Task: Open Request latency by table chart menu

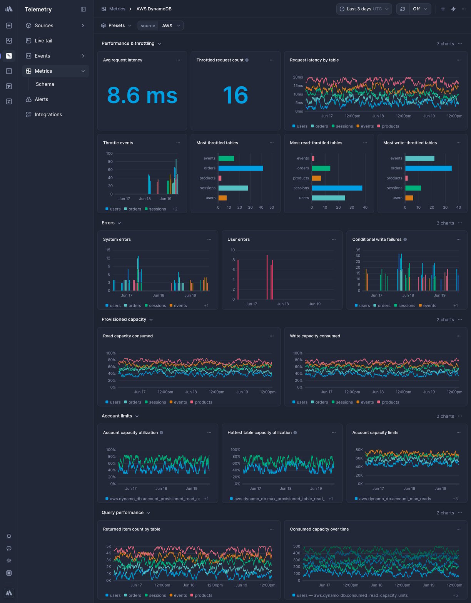Action: coord(458,60)
